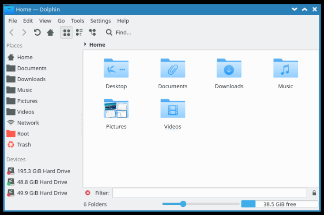Open the Go menu

61,21
